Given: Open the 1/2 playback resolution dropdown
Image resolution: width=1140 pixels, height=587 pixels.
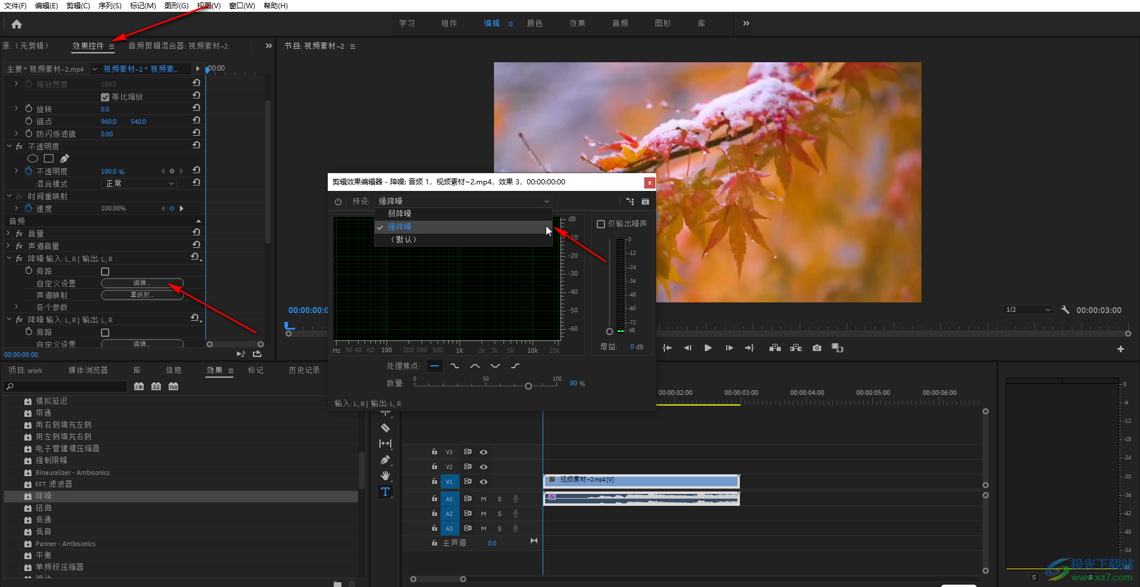Looking at the screenshot, I should [1028, 310].
